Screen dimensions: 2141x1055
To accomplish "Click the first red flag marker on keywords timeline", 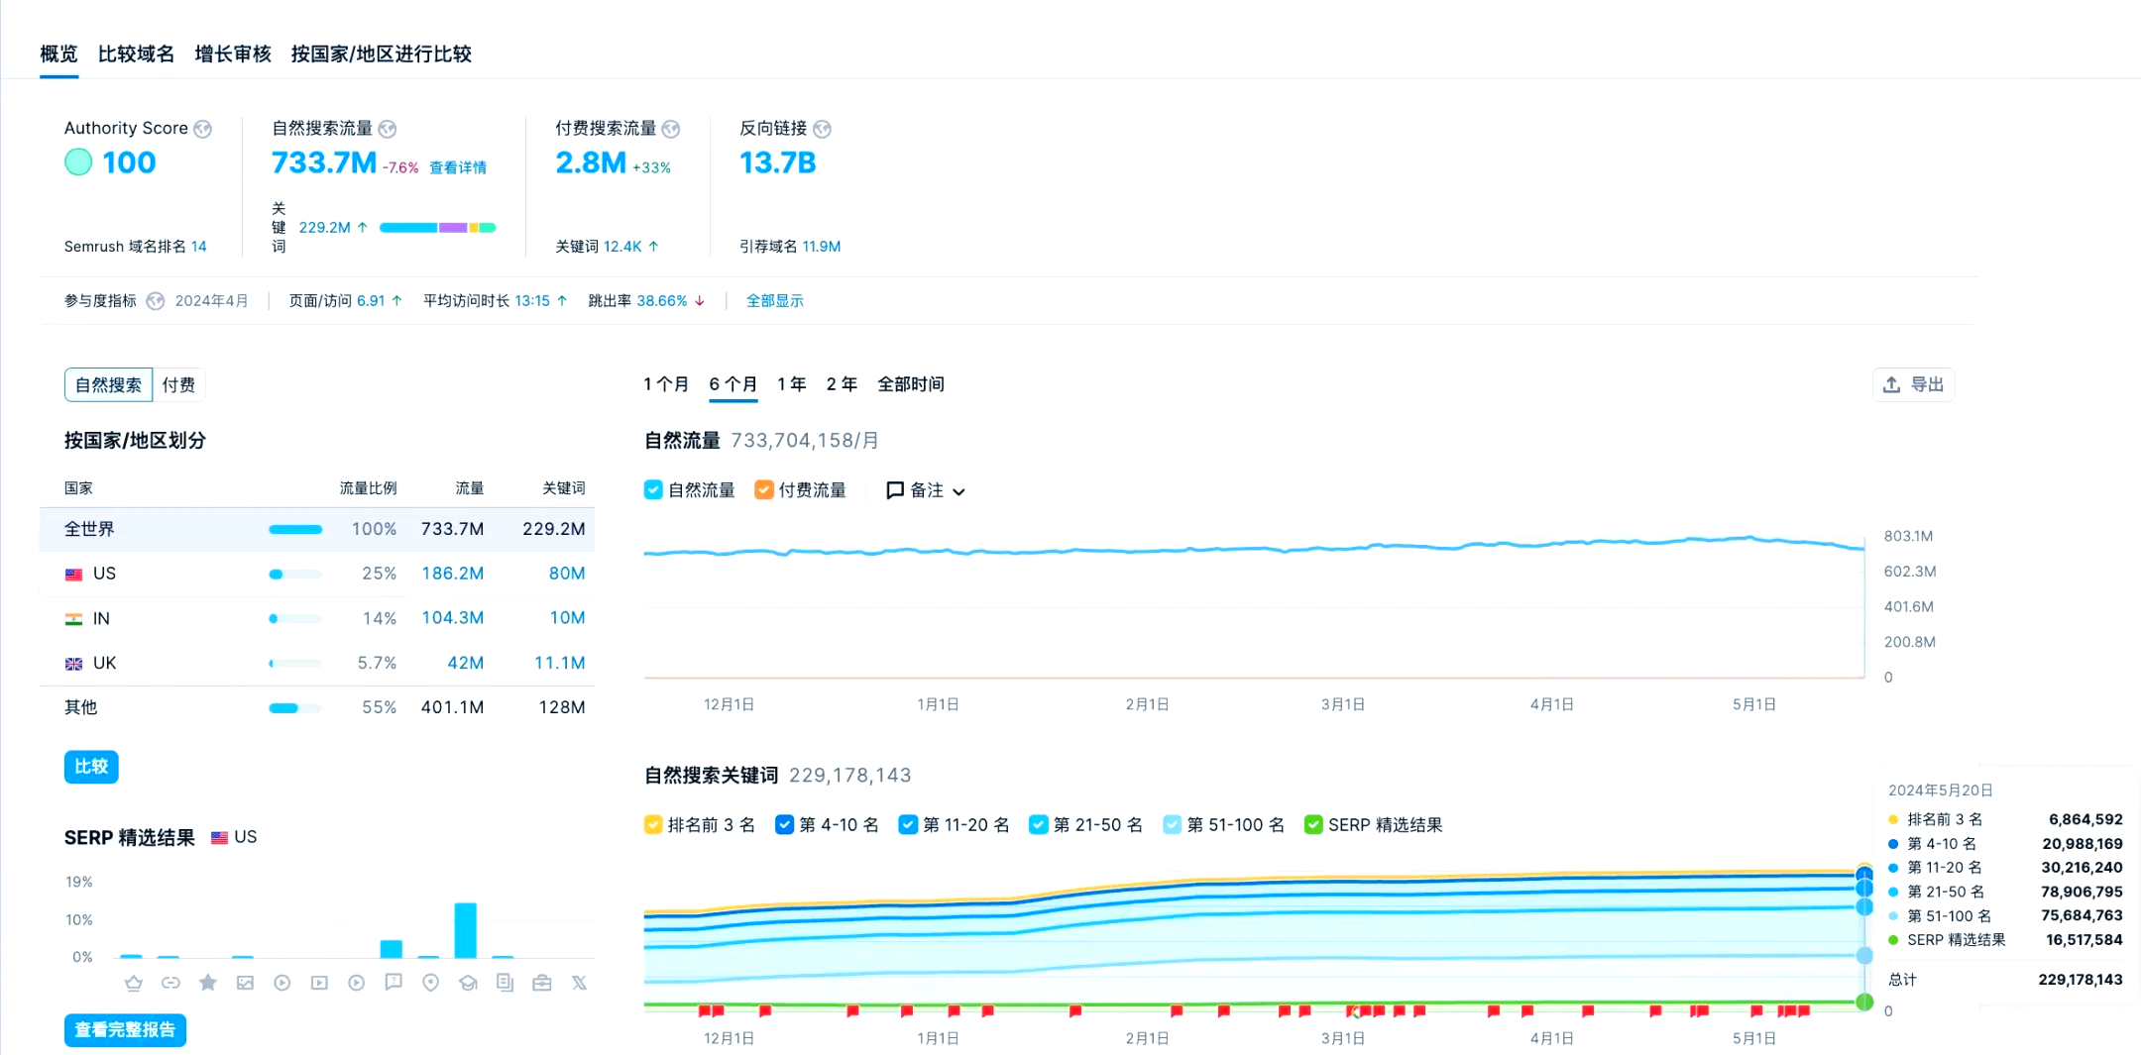I will (x=704, y=1011).
